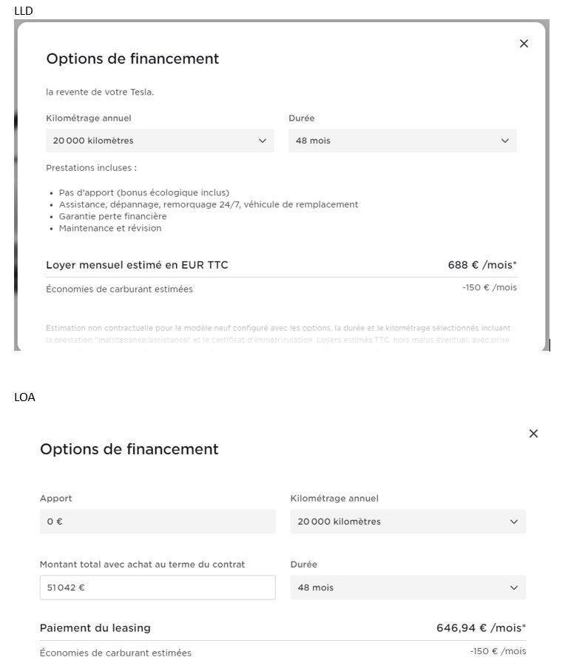The image size is (585, 666).
Task: Click the chevron arrow on LOA Durée
Action: pyautogui.click(x=514, y=588)
